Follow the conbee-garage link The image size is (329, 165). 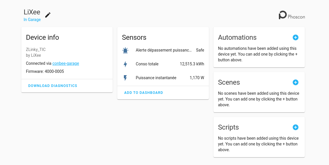pos(66,63)
